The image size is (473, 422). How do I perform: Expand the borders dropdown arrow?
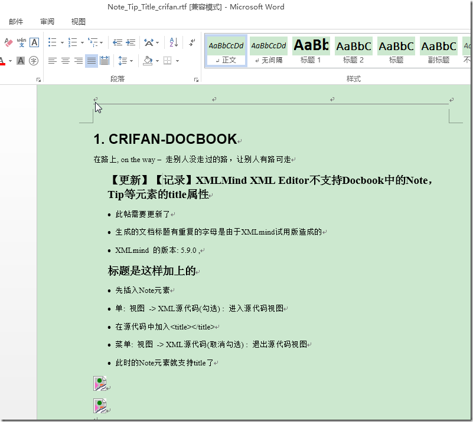coord(177,61)
